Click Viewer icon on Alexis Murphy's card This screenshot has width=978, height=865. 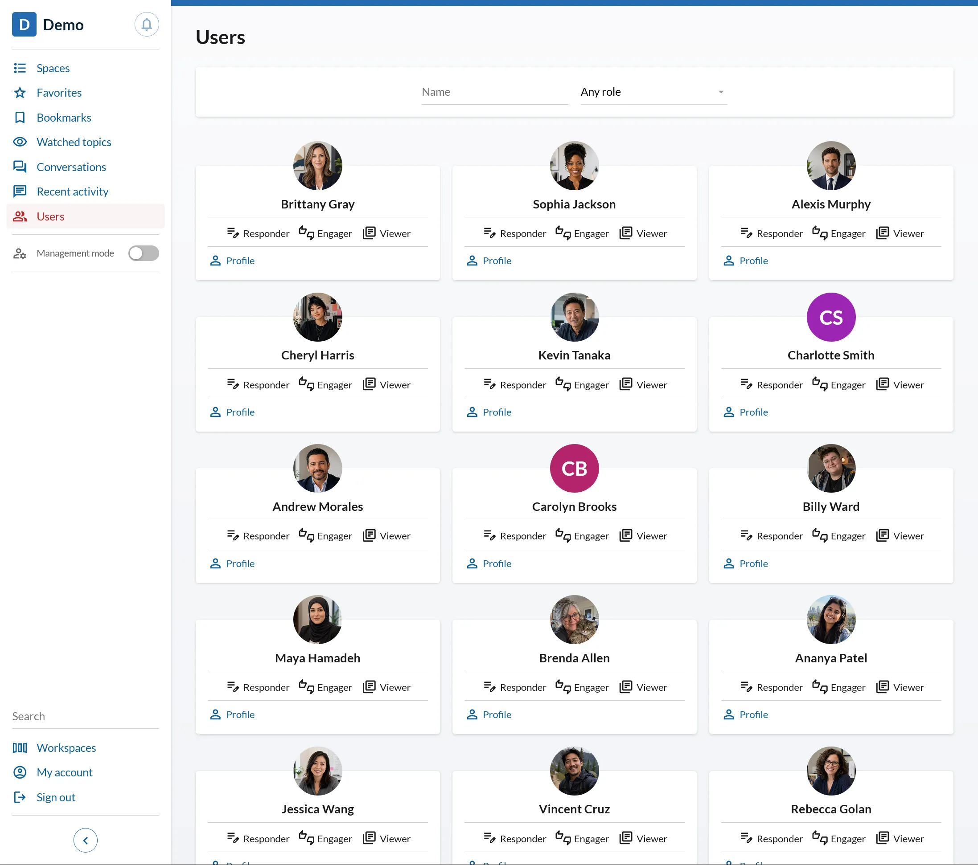point(882,233)
